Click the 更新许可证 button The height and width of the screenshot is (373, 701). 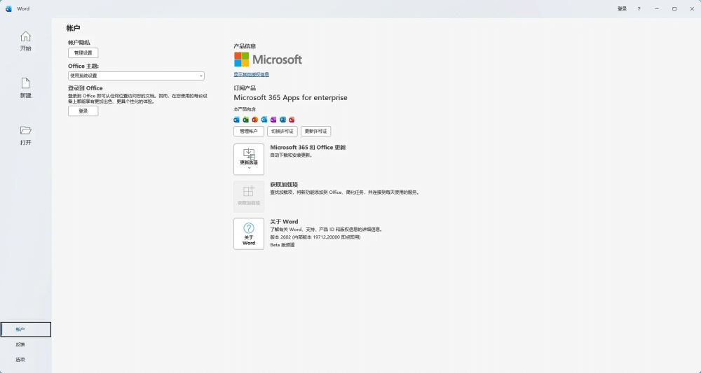(315, 131)
